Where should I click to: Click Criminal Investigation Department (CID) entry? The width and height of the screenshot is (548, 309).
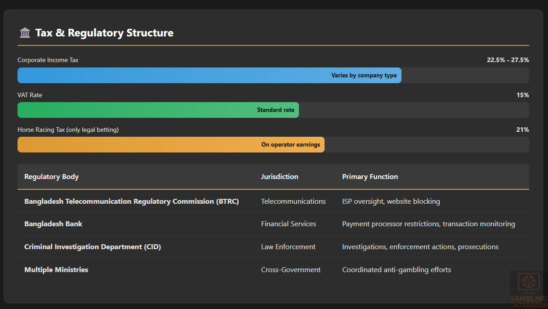tap(92, 247)
